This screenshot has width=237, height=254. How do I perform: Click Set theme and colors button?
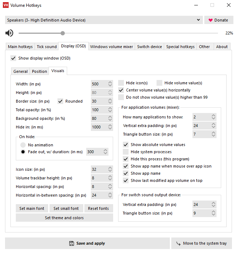click(64, 218)
